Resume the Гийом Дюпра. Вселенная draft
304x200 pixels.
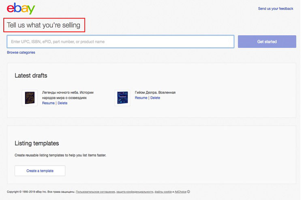[x=141, y=98]
